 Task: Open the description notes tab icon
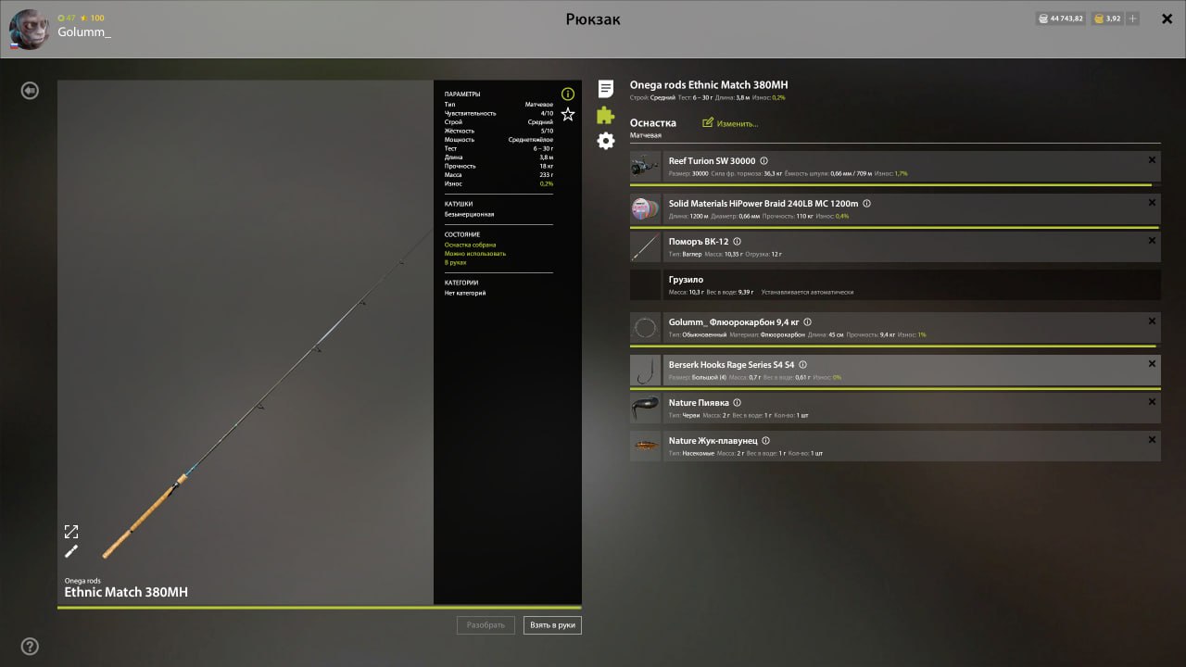606,89
